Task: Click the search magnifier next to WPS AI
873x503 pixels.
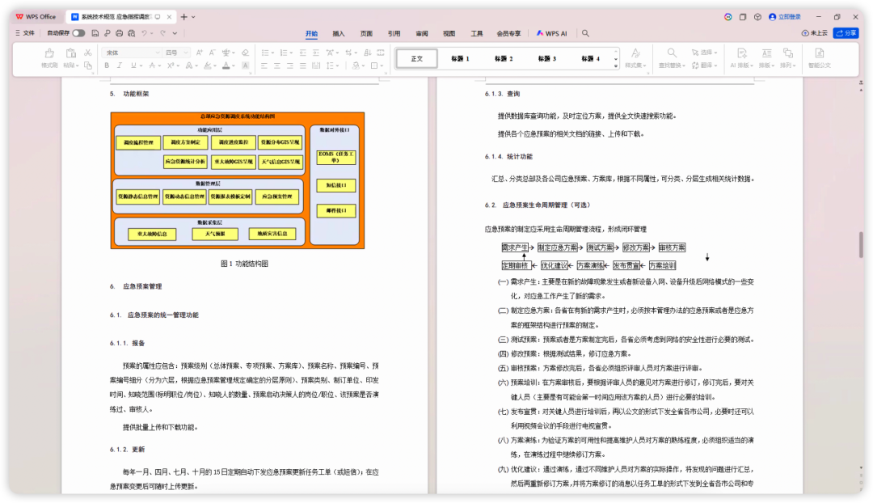Action: pyautogui.click(x=586, y=33)
